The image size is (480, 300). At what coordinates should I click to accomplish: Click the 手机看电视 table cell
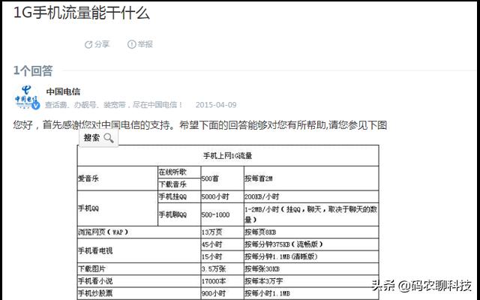[139, 250]
